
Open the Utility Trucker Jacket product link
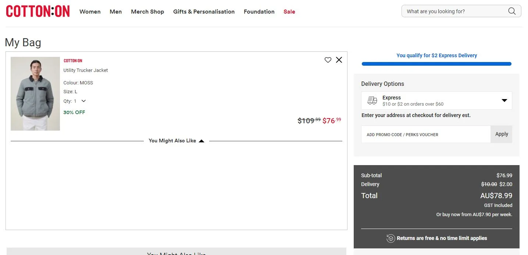coord(86,70)
